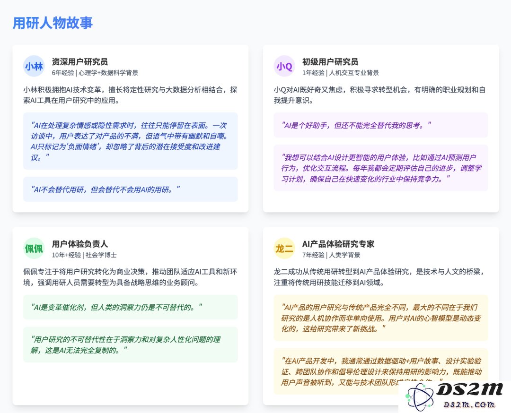Click subtitle 6年经验 | 心理学+数据科学背景
The height and width of the screenshot is (413, 511).
(95, 73)
